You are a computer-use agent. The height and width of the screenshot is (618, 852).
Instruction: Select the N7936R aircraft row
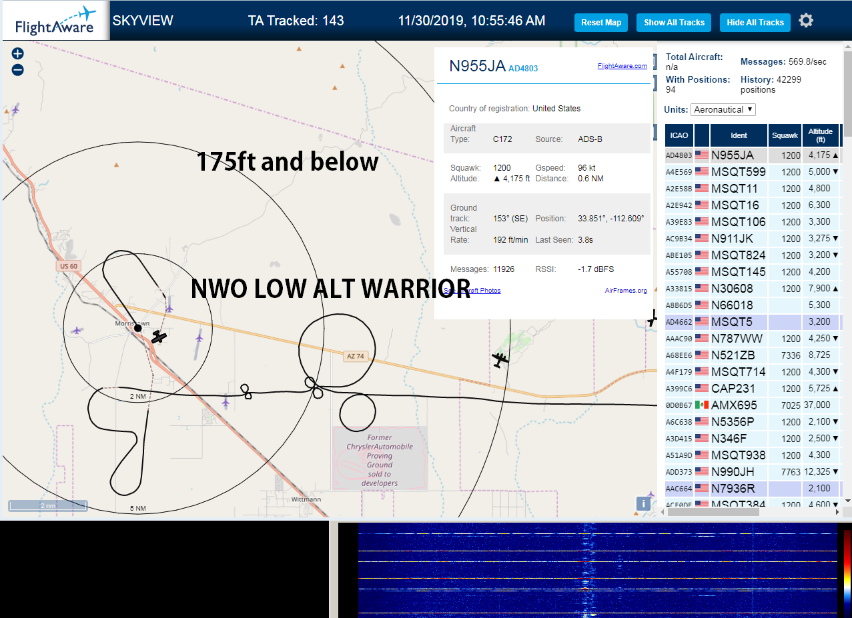[753, 489]
